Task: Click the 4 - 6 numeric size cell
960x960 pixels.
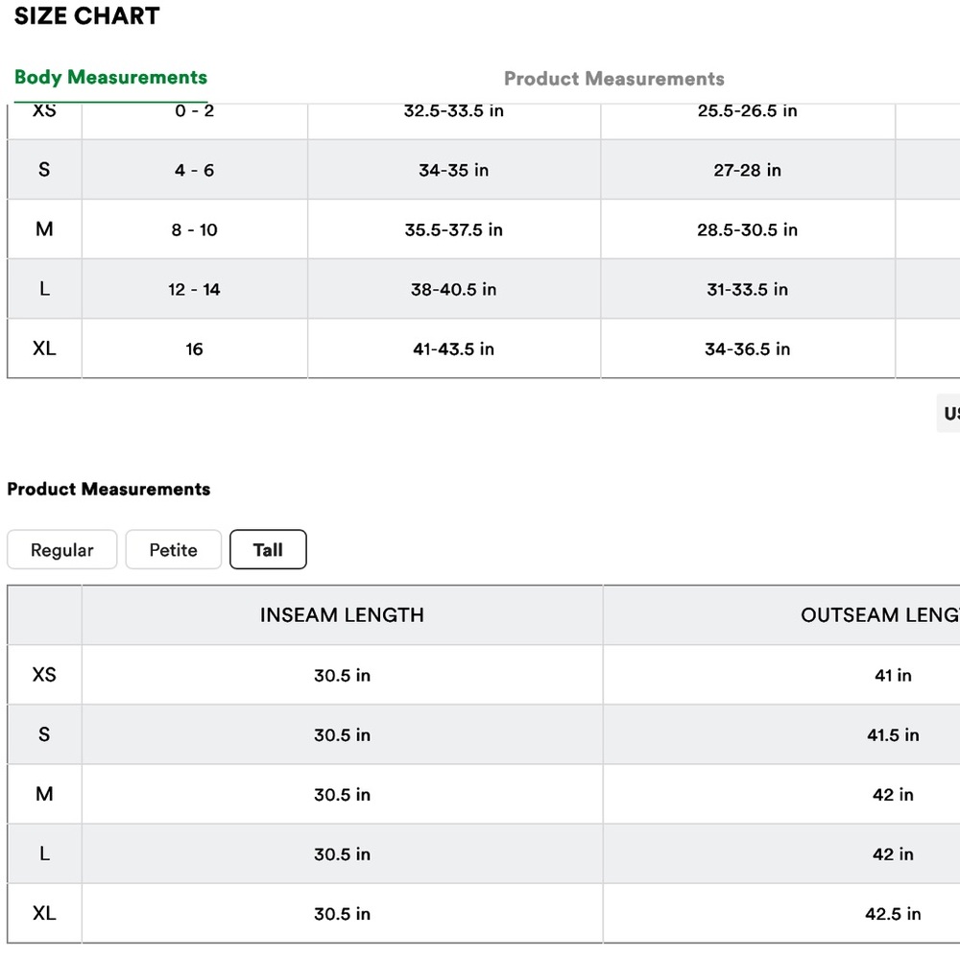Action: [x=194, y=170]
